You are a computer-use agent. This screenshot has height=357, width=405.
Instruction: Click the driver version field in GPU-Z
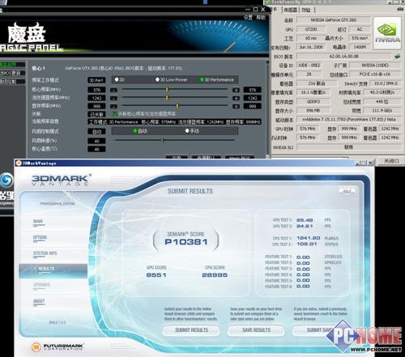pyautogui.click(x=348, y=119)
